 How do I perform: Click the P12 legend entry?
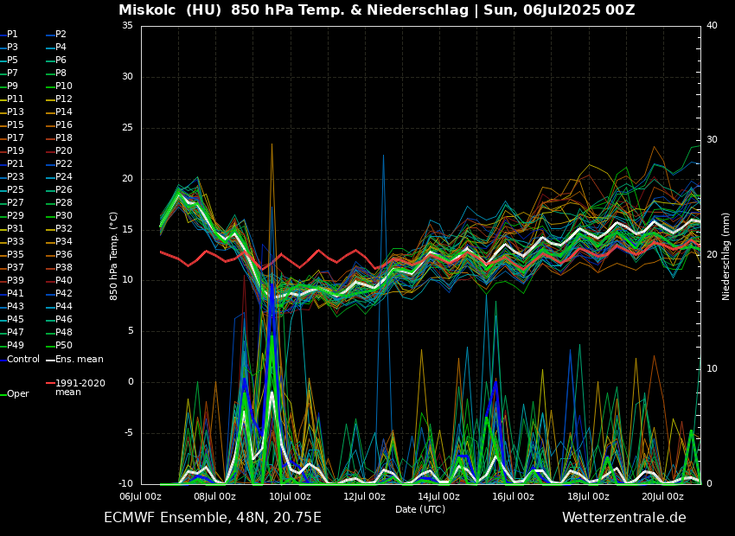64,99
